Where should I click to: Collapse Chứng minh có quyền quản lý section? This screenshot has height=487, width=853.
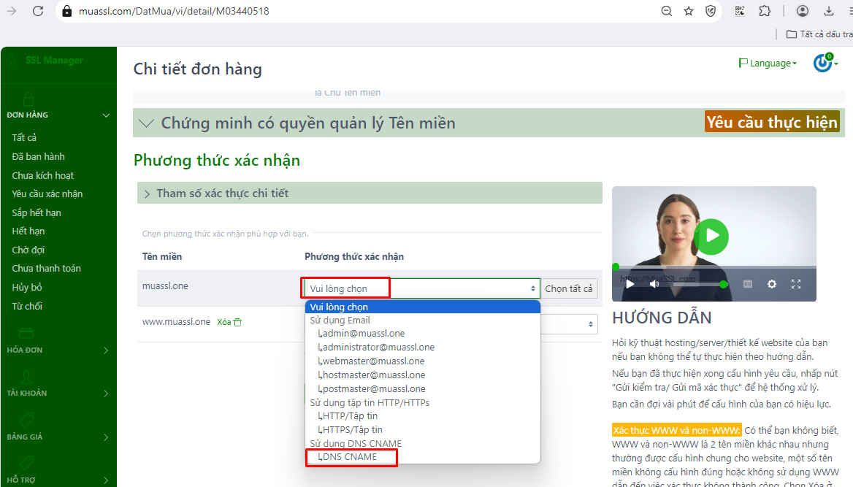tap(147, 123)
